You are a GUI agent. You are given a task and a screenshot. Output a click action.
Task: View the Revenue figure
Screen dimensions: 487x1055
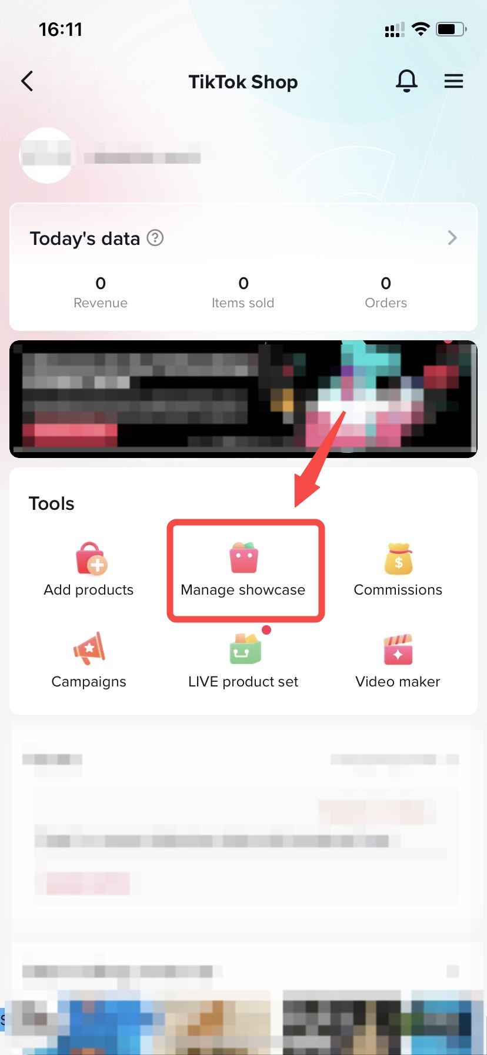(101, 283)
